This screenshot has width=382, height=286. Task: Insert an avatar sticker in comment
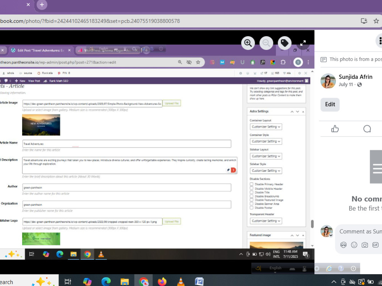[x=343, y=245]
